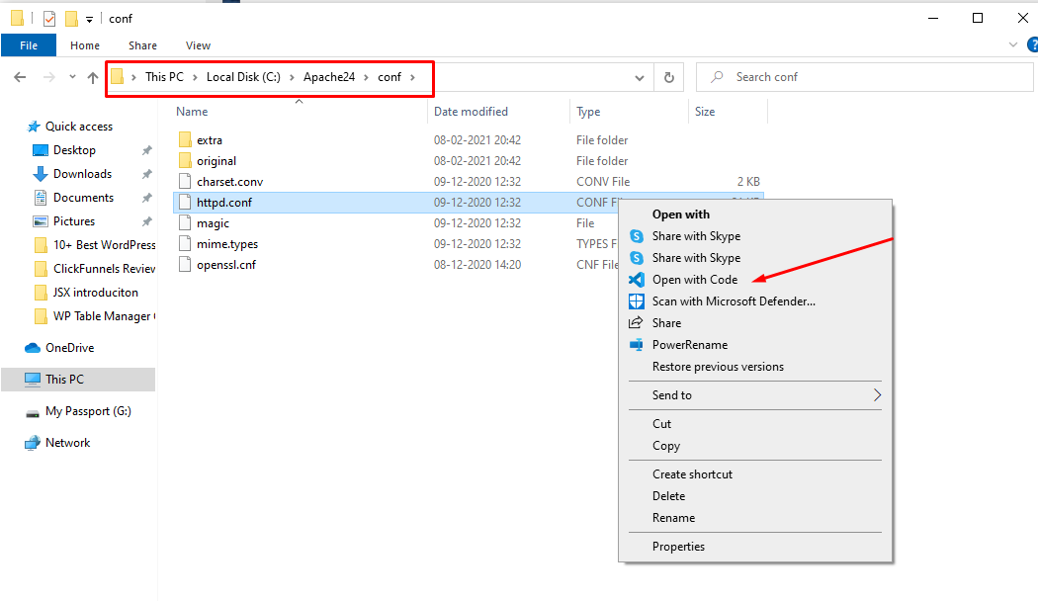Screen dimensions: 1038x601
Task: Select the charset.conv file
Action: (229, 181)
